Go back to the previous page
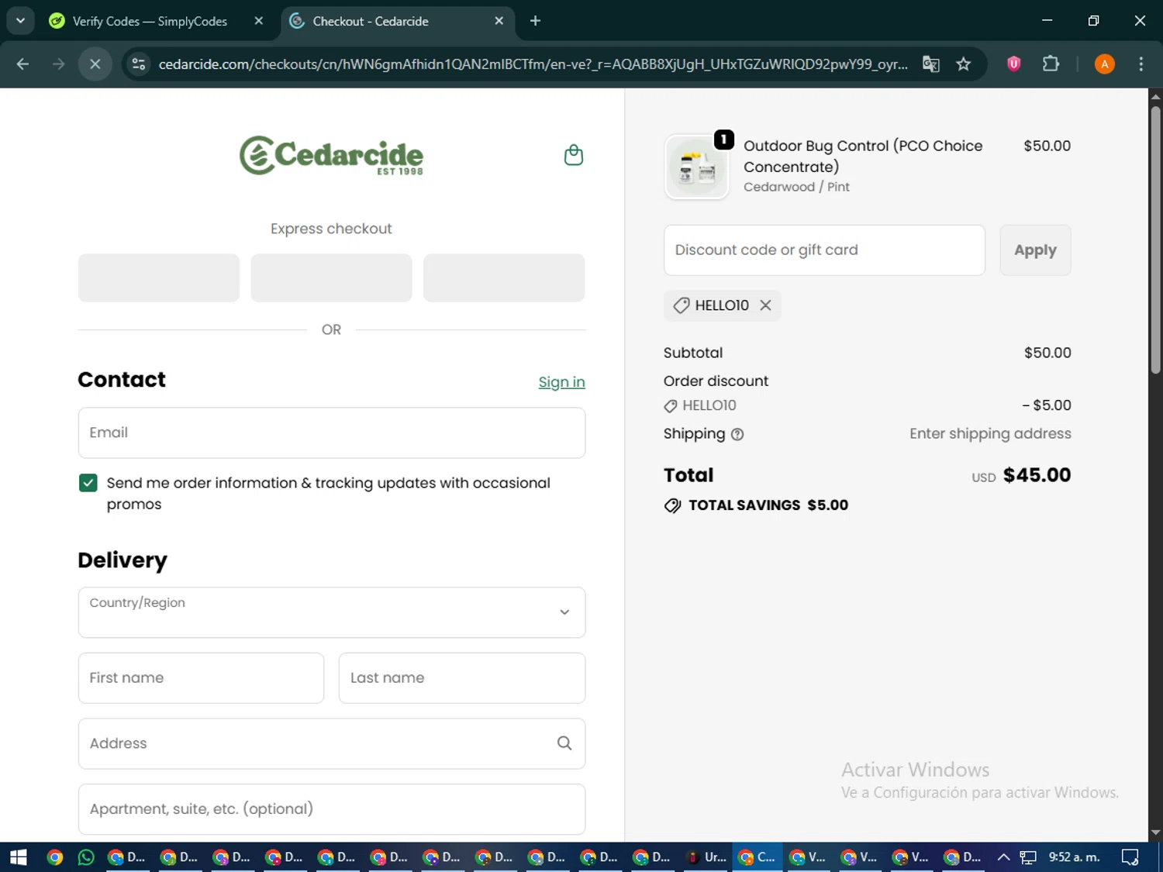Screen dimensions: 1163x872 pos(22,64)
